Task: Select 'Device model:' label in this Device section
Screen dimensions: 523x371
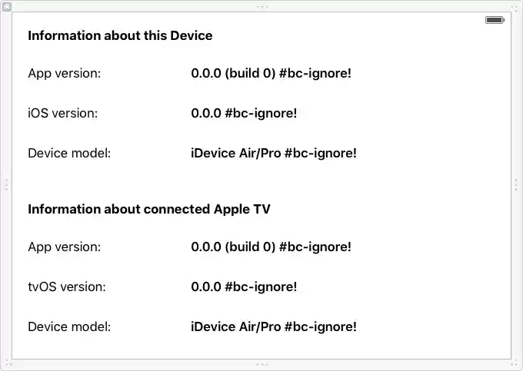Action: point(69,153)
